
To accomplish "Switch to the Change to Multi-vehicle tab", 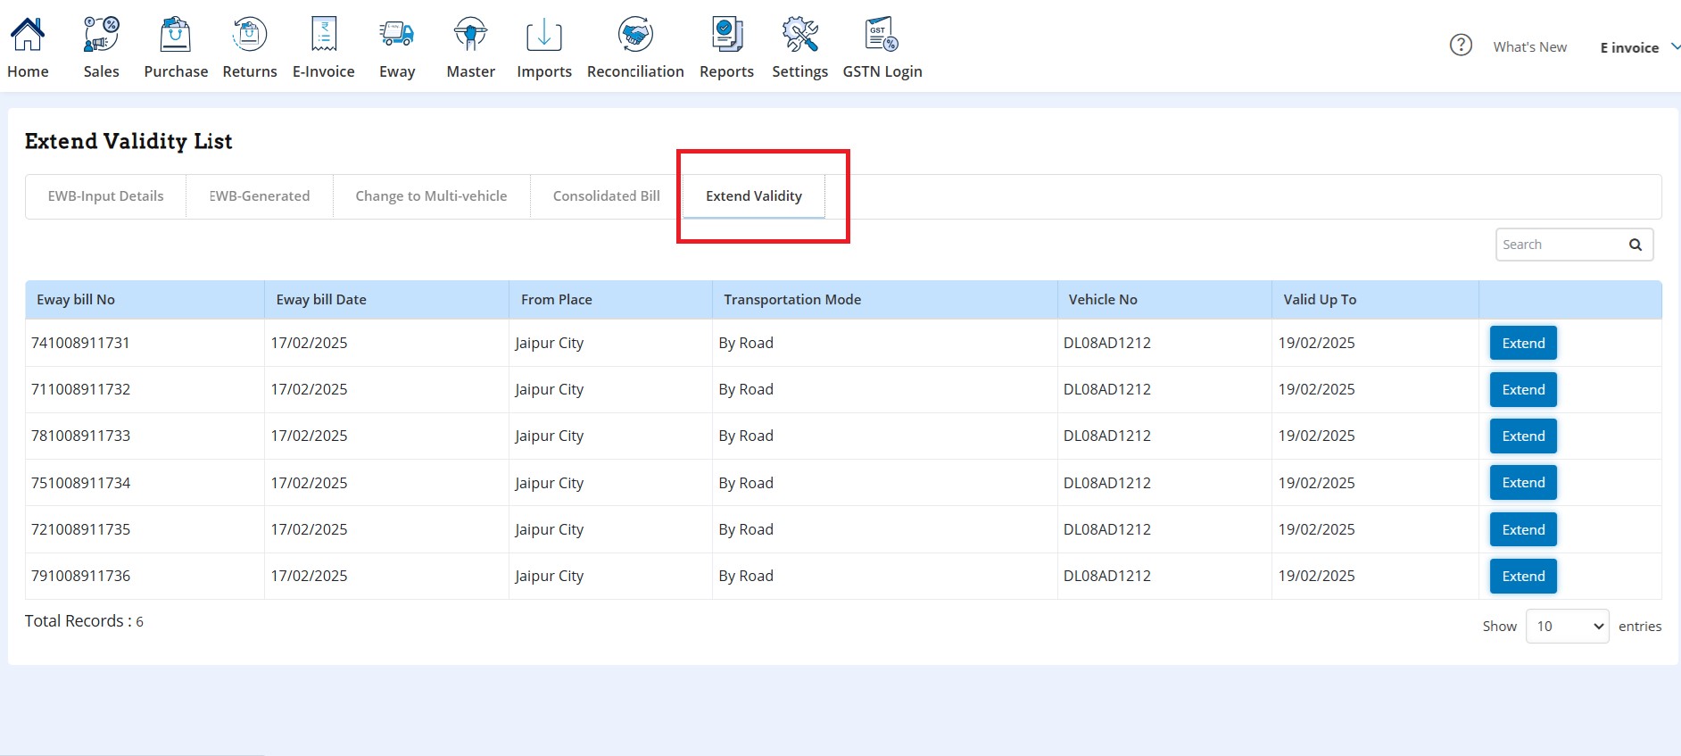I will (431, 196).
